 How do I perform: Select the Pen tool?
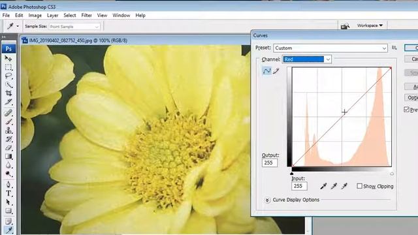(8, 184)
